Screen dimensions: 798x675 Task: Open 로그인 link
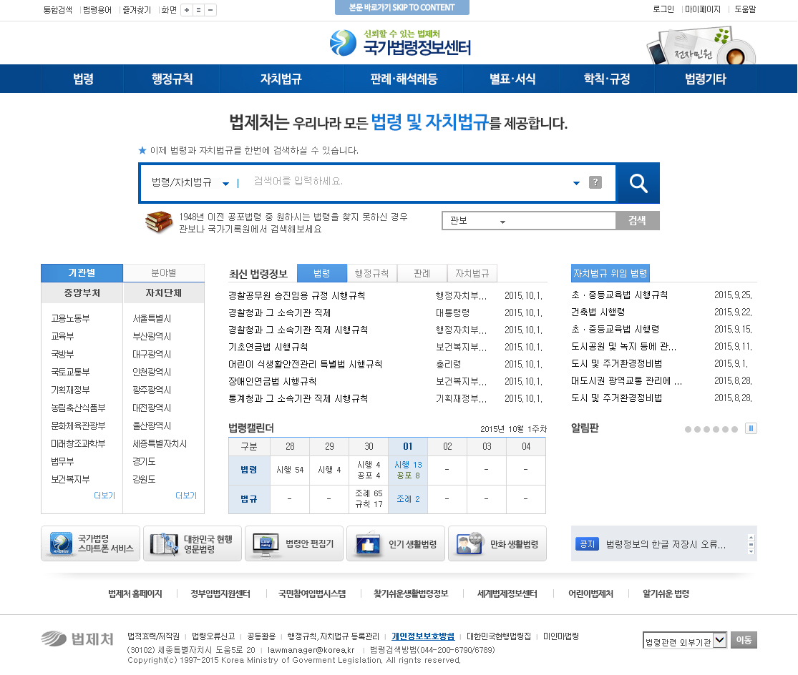click(663, 9)
